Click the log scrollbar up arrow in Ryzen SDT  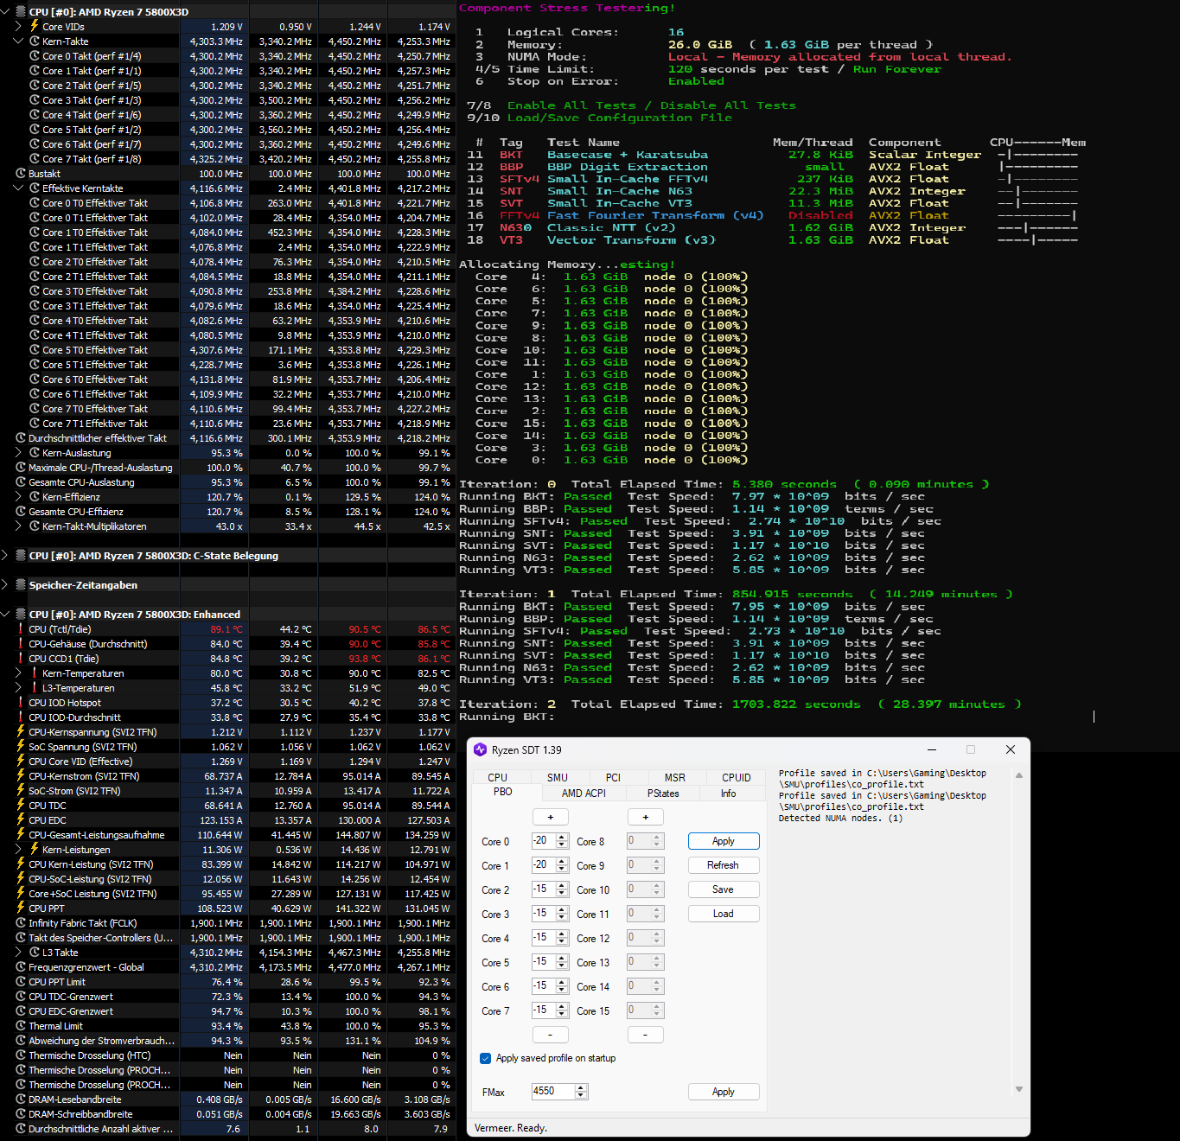pos(1019,775)
